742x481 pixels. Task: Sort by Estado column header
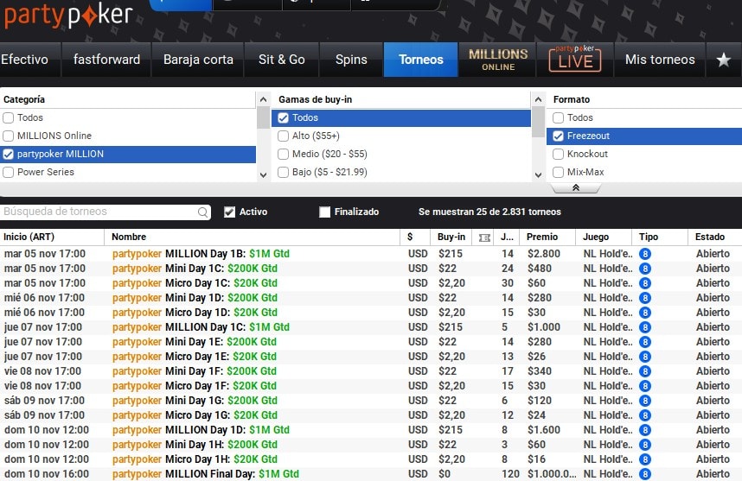(714, 237)
